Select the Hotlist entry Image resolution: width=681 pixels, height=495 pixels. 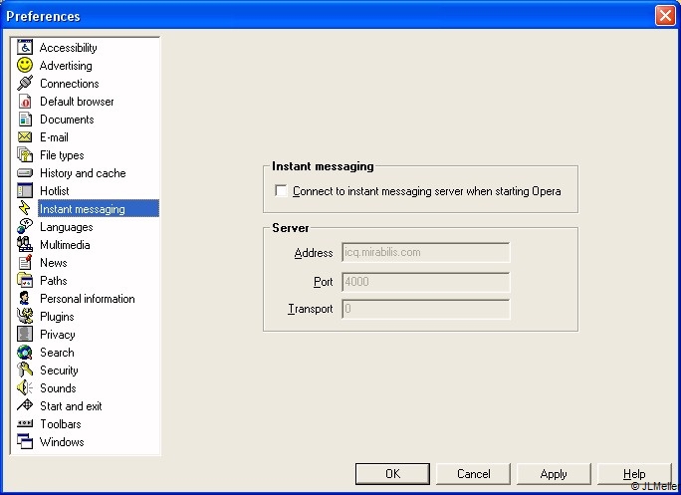point(55,191)
